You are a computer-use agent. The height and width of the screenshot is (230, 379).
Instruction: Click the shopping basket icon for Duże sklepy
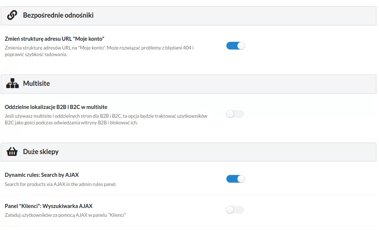coord(12,152)
